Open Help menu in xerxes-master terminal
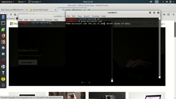This screenshot has height=99, width=176. click(56, 20)
